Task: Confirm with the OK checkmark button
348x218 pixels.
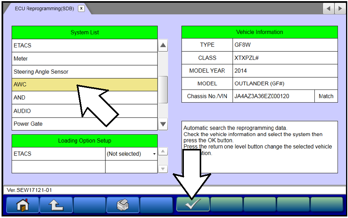Action: pyautogui.click(x=193, y=204)
